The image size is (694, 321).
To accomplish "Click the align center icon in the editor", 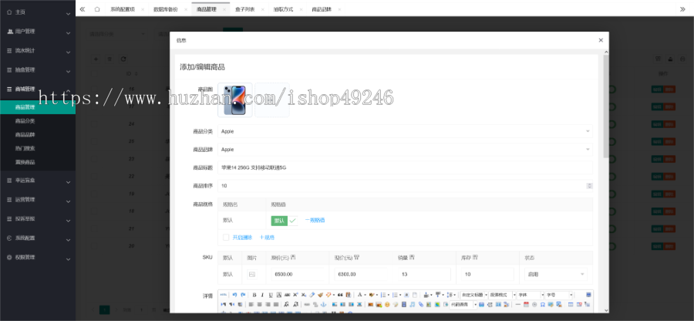I will tap(259, 304).
